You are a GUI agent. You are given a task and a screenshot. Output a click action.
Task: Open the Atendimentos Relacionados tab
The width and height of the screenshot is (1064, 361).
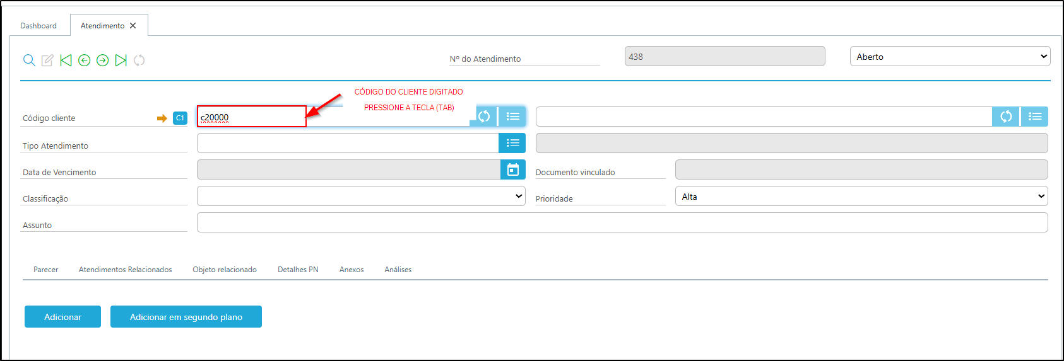tap(125, 270)
